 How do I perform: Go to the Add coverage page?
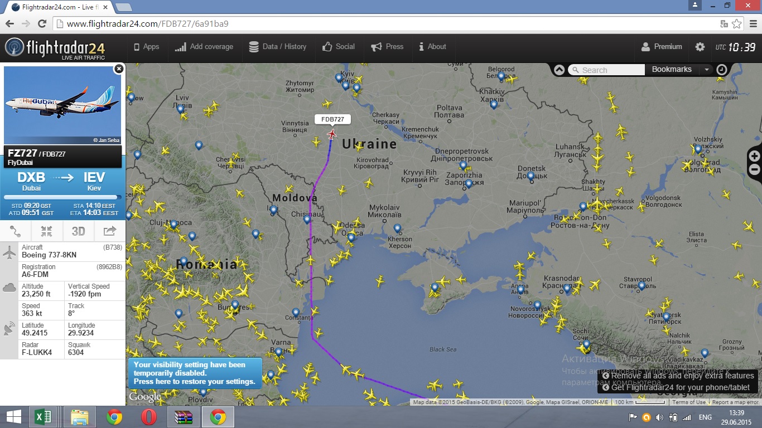pyautogui.click(x=204, y=47)
